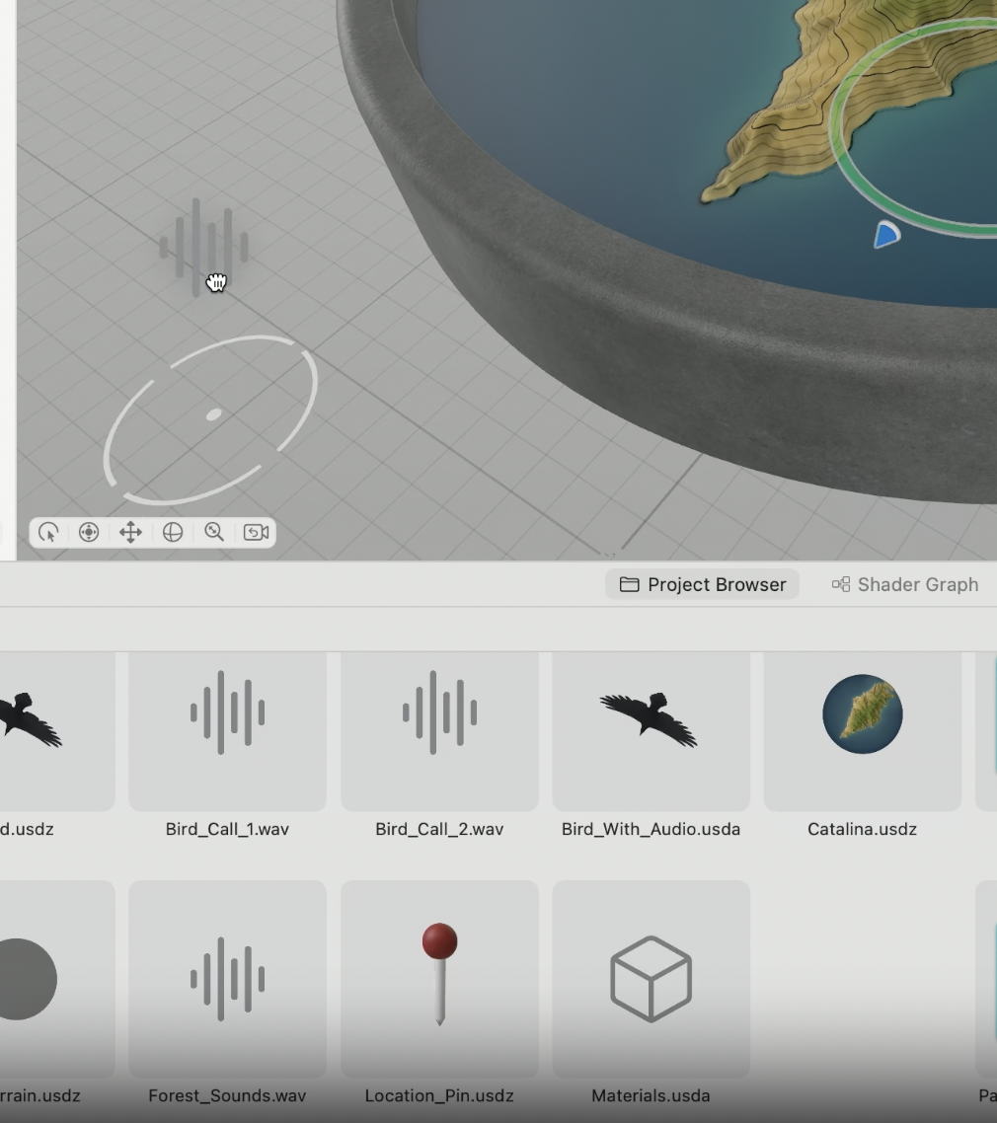Select the arrow selection tool in viewport toolbar
Image resolution: width=997 pixels, height=1123 pixels.
pyautogui.click(x=48, y=532)
